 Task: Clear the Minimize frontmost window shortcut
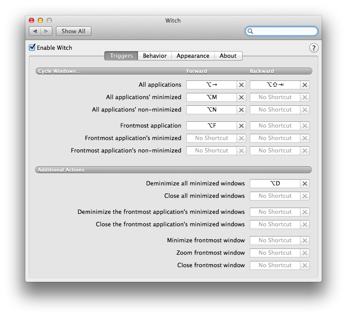click(305, 240)
